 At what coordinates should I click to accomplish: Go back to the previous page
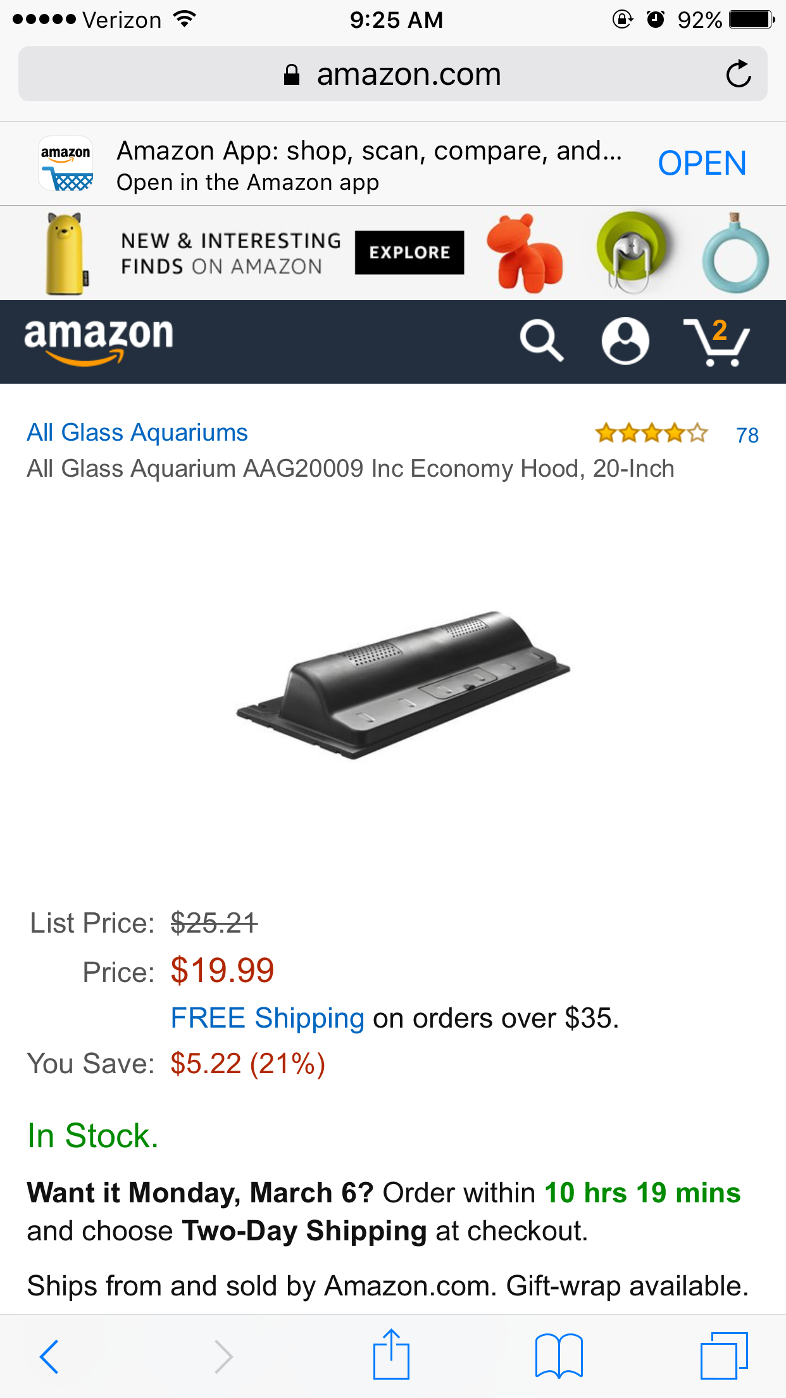pyautogui.click(x=49, y=1356)
